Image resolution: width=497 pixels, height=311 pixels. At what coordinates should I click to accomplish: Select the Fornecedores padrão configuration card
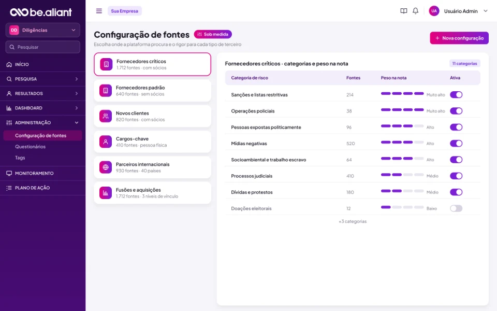(x=152, y=91)
